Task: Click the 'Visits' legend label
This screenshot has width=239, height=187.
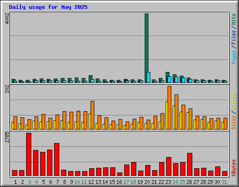Action: tap(233, 101)
